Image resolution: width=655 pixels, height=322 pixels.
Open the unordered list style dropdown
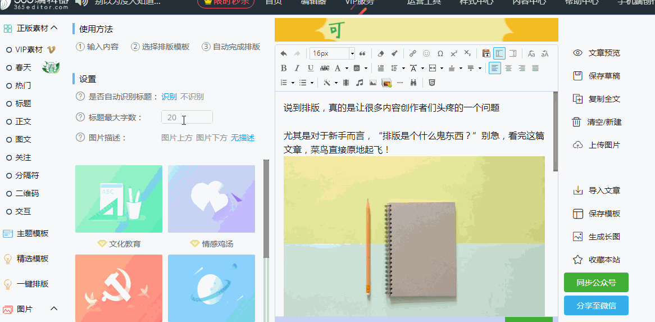click(312, 83)
